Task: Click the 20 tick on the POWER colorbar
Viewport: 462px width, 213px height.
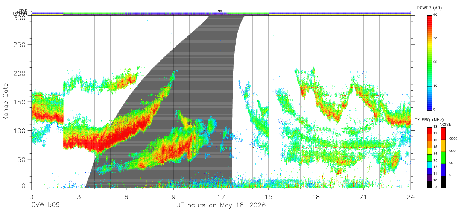Action: point(435,62)
